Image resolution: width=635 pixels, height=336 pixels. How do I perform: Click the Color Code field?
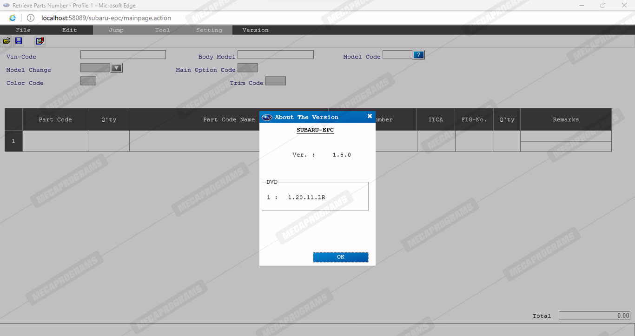coord(88,81)
